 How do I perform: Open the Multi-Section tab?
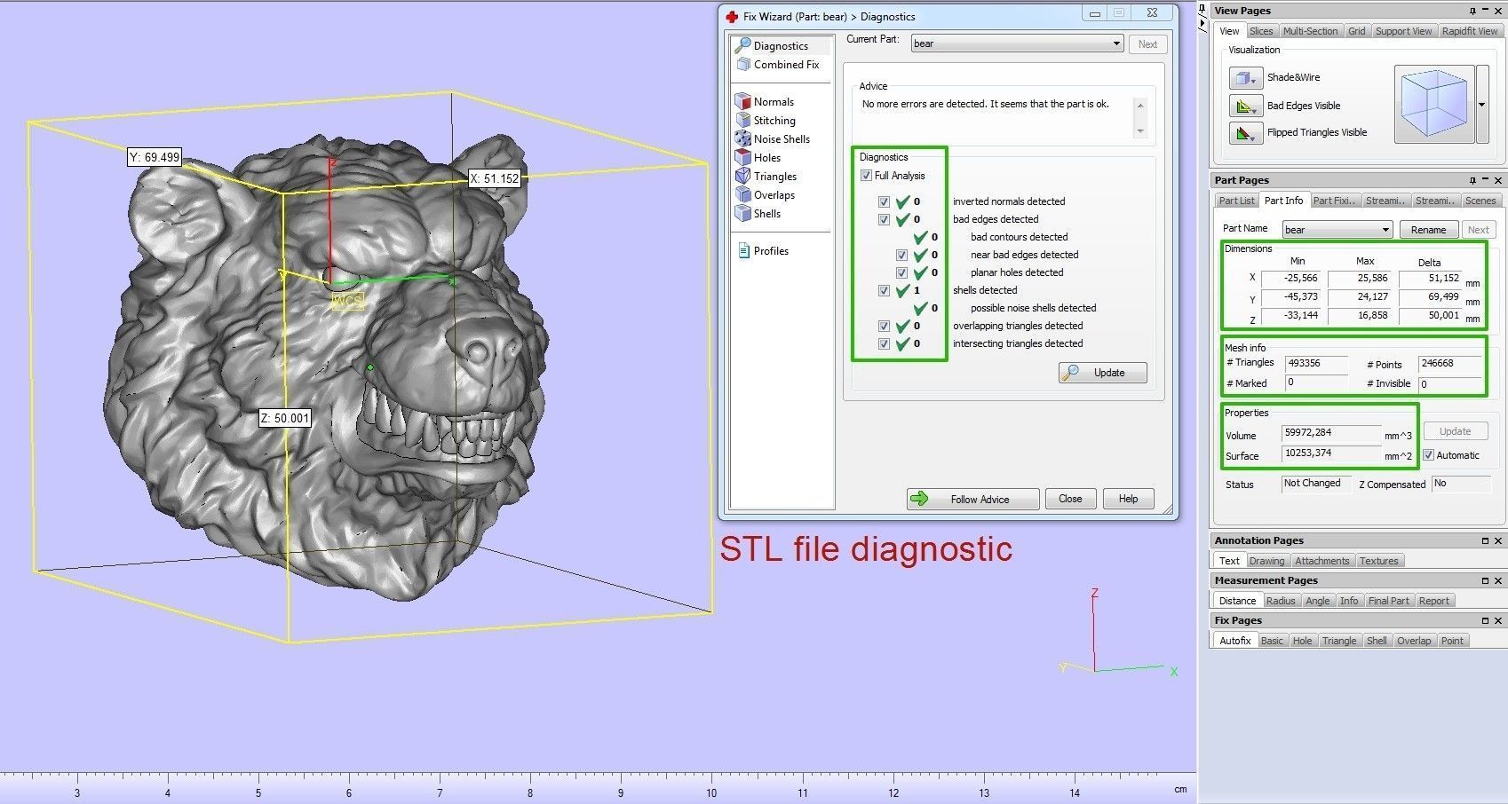pos(1310,31)
